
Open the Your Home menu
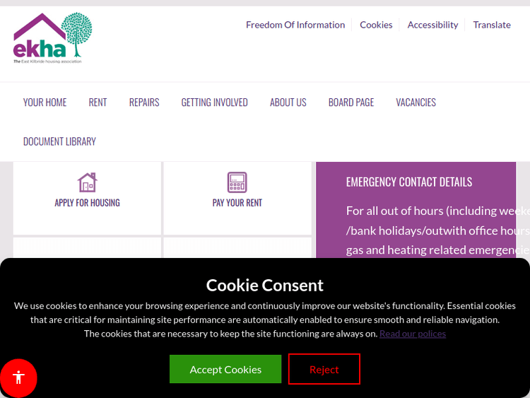[x=45, y=103]
